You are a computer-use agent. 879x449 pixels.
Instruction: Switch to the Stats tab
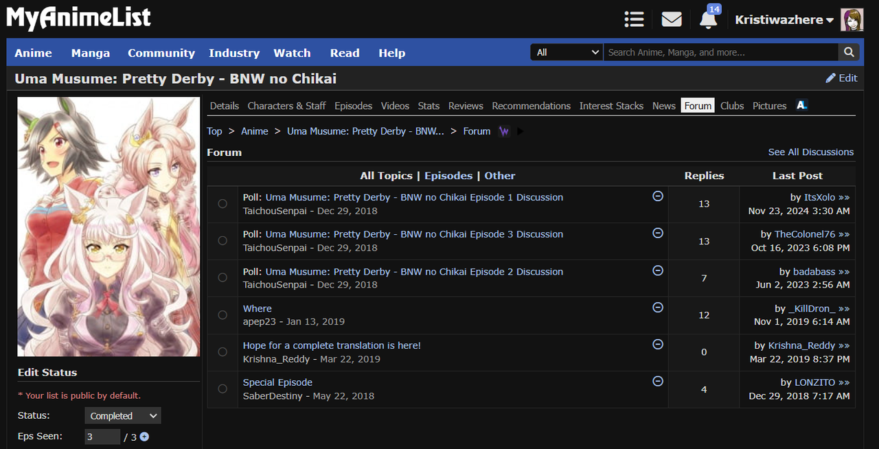(x=429, y=106)
